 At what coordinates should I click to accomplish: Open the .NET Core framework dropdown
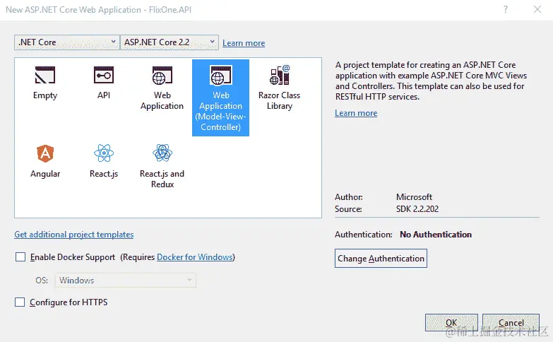(67, 42)
